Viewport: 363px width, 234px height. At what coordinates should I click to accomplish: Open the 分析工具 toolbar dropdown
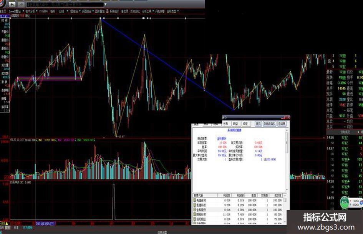(148, 11)
